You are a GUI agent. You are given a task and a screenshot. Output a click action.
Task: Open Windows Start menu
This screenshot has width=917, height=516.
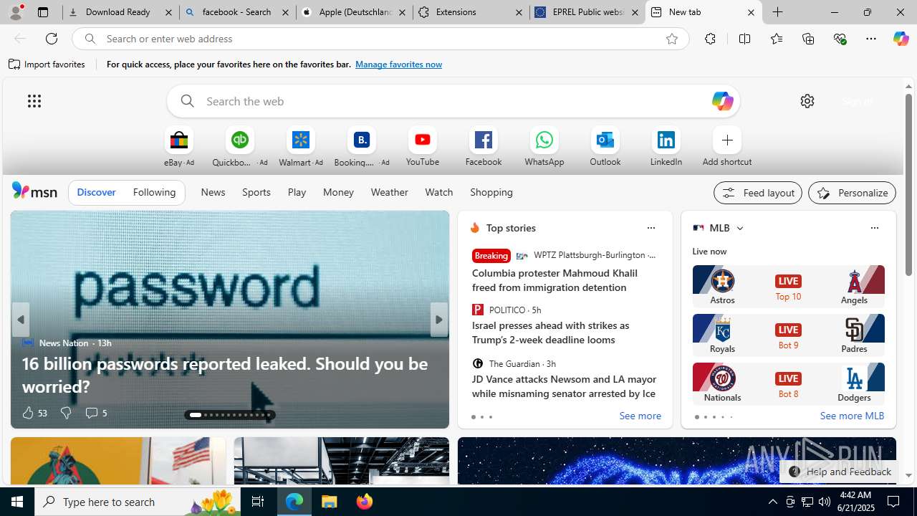click(x=17, y=502)
